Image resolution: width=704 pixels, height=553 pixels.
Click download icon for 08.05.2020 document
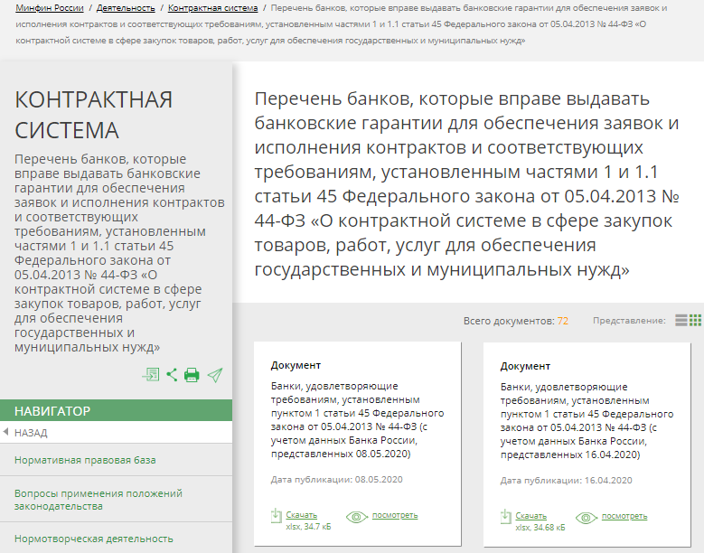pyautogui.click(x=277, y=516)
